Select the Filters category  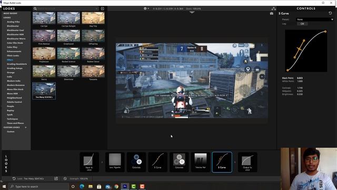[10, 60]
